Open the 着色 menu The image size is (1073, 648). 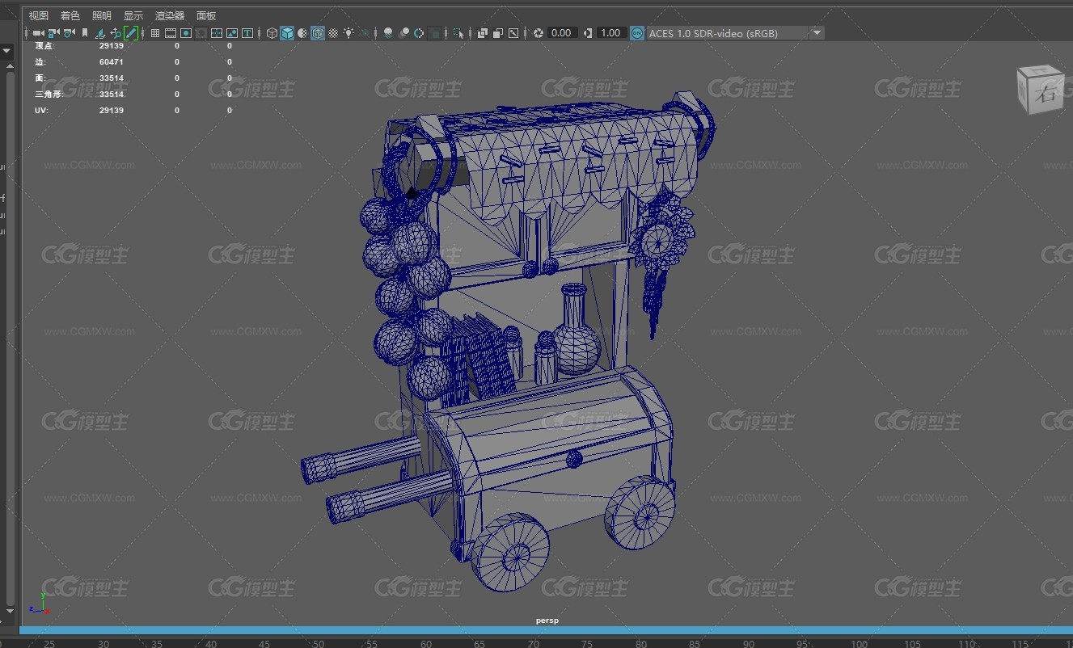click(x=70, y=15)
